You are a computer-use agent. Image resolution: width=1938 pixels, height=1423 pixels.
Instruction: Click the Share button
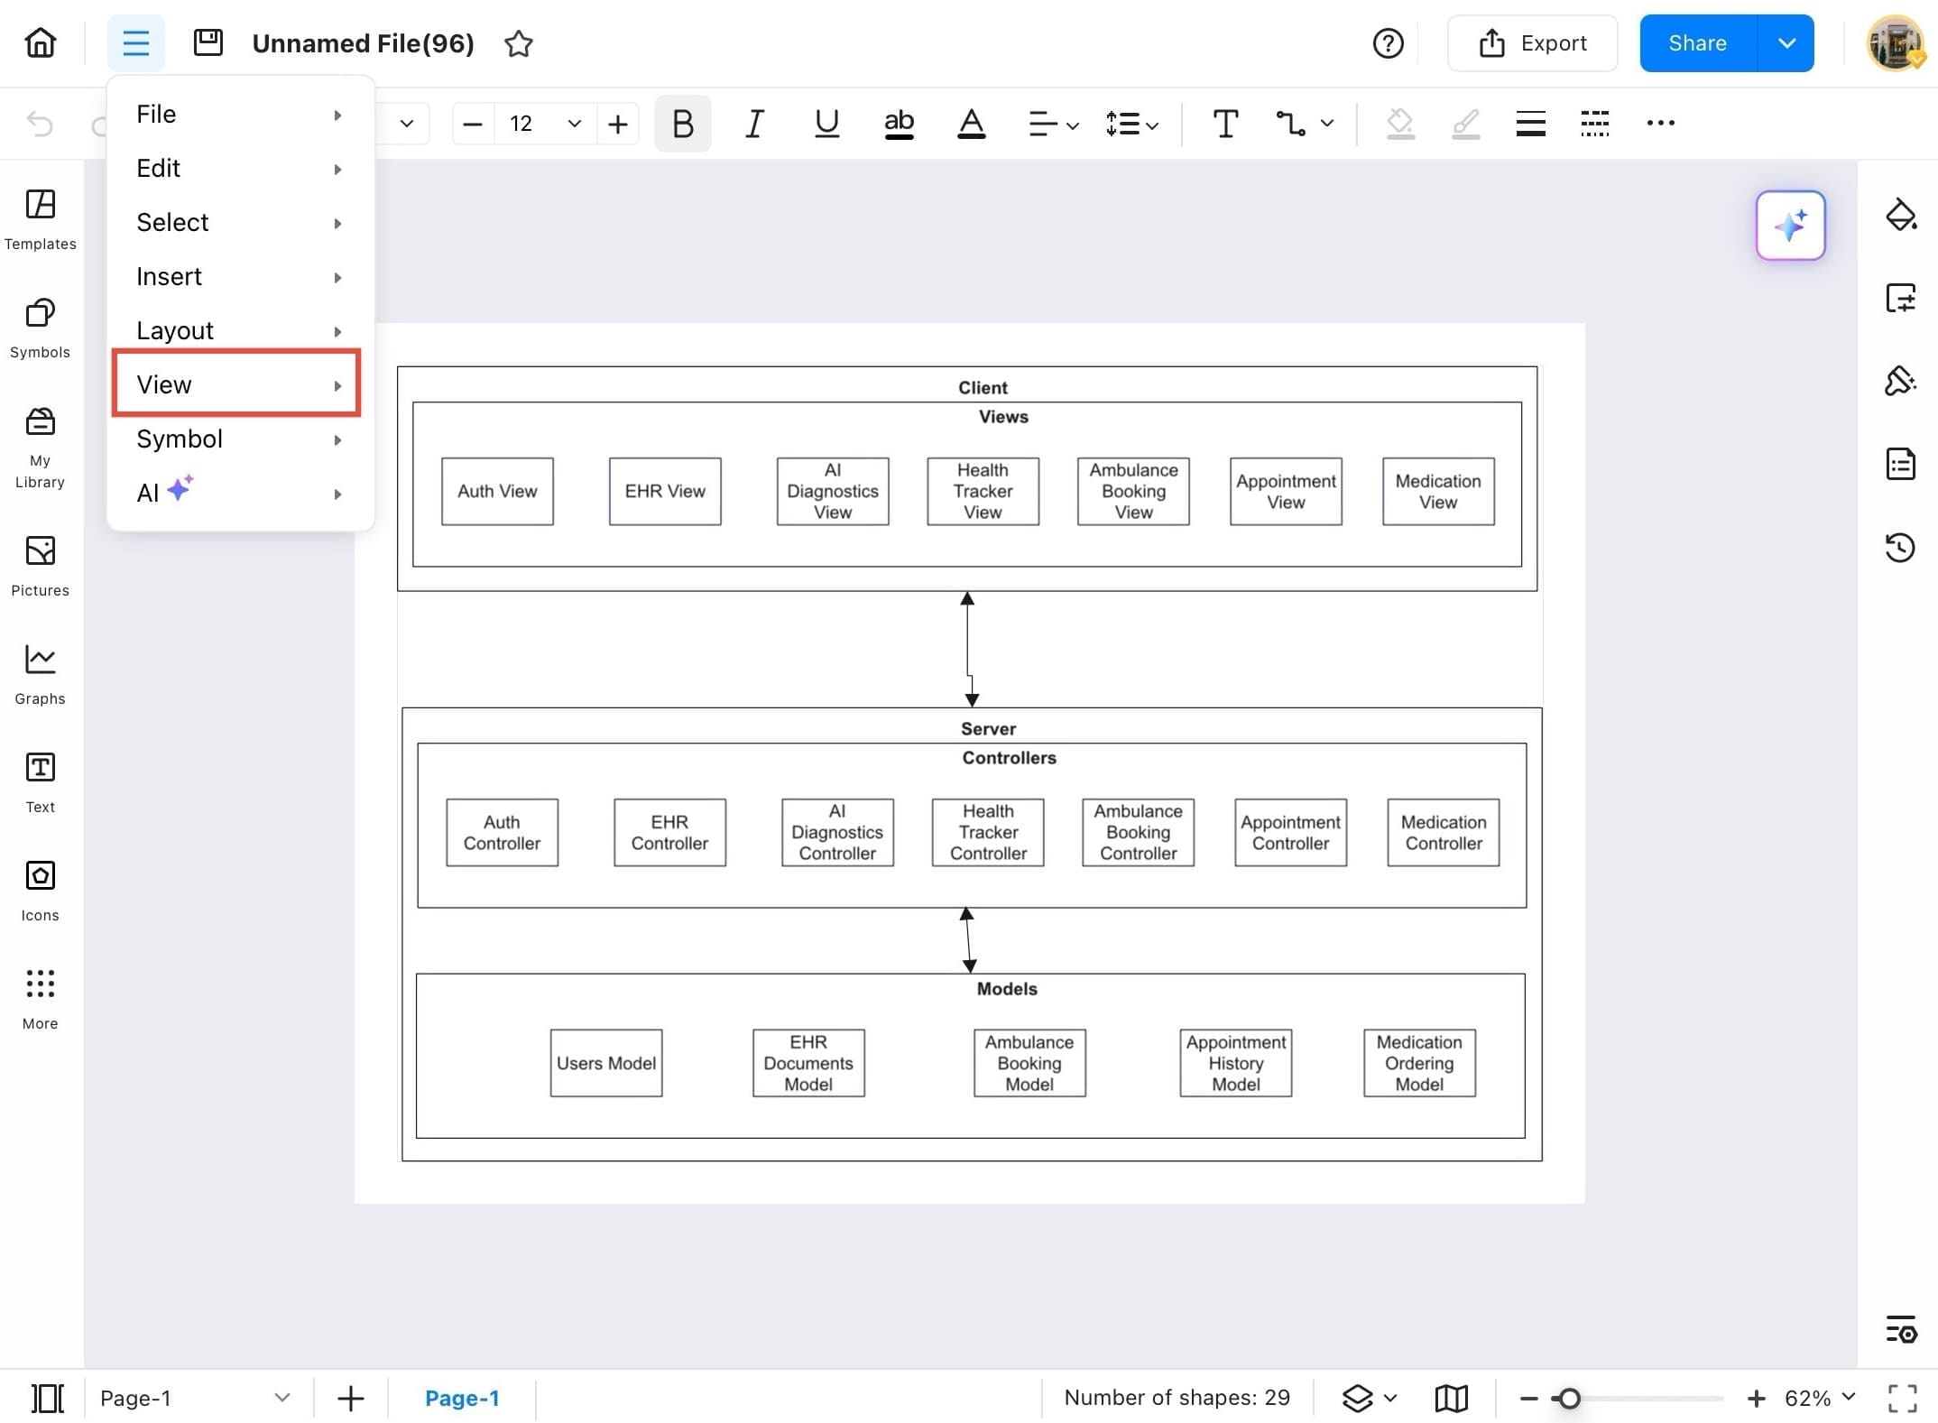[x=1697, y=43]
